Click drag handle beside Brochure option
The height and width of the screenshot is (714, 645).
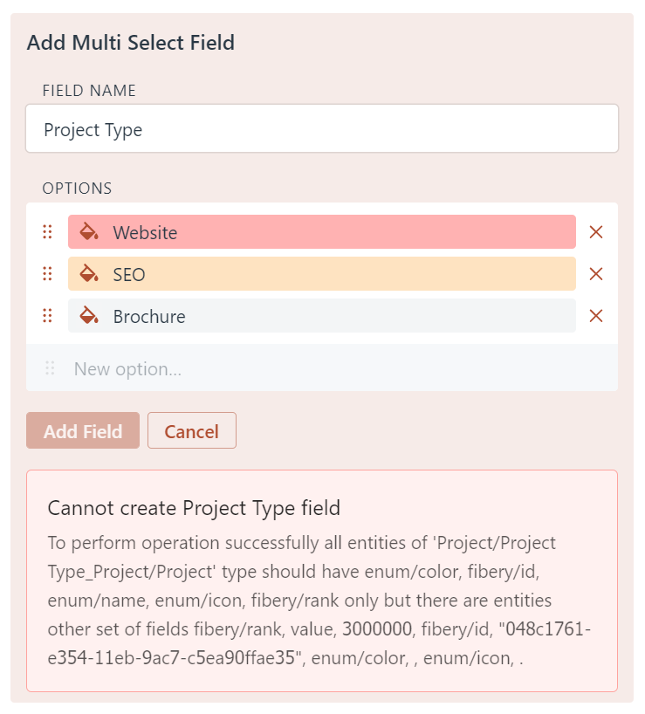[48, 316]
